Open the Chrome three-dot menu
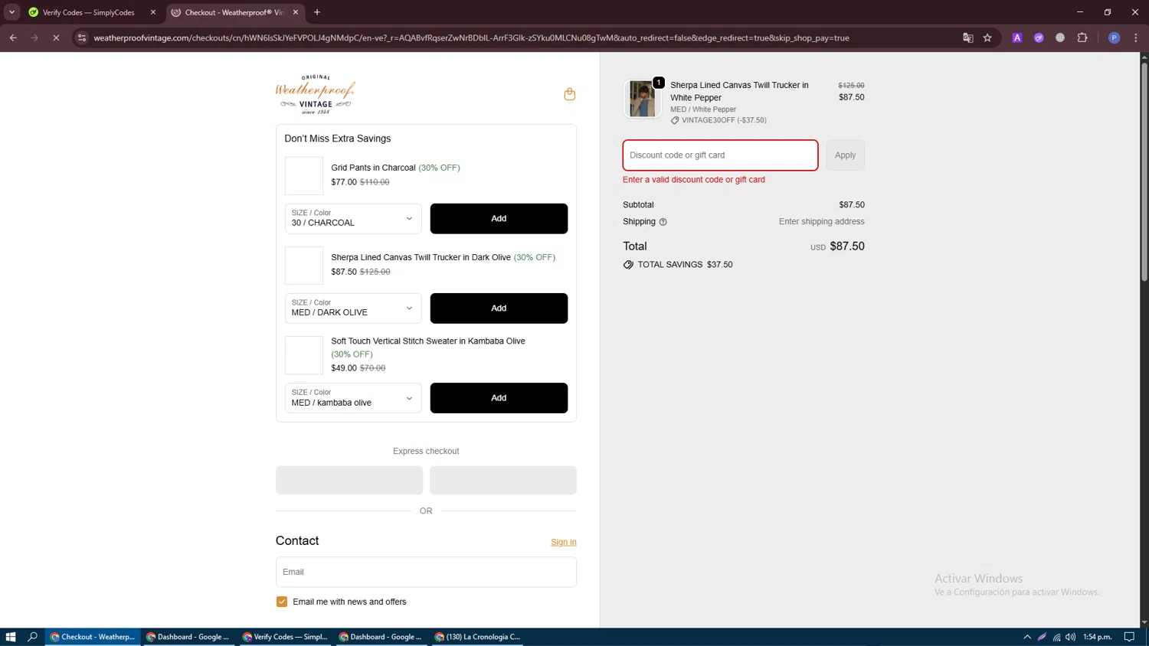The width and height of the screenshot is (1149, 646). coord(1136,38)
